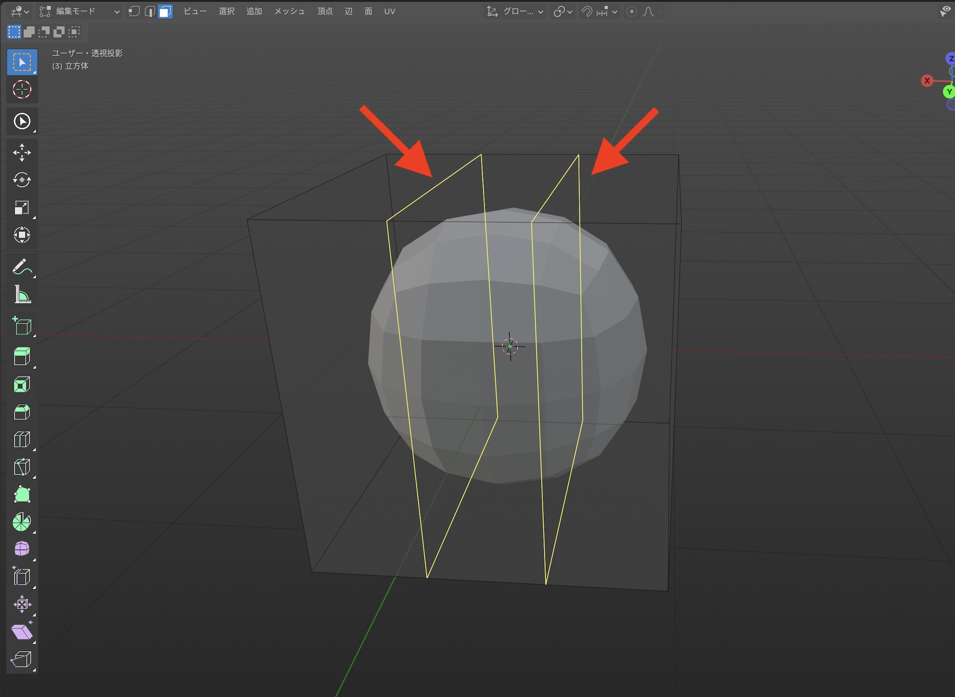Viewport: 955px width, 697px height.
Task: Select the Extrude Region tool
Action: click(22, 356)
